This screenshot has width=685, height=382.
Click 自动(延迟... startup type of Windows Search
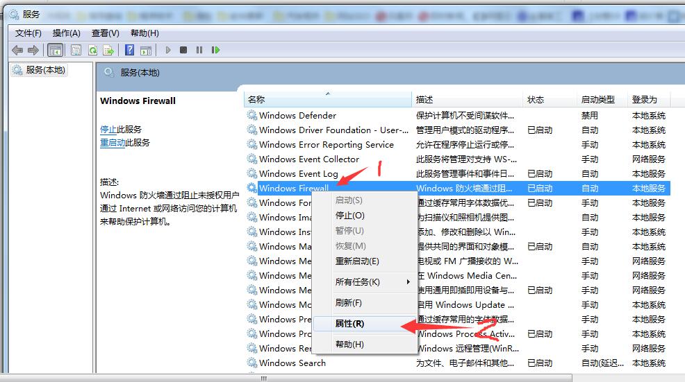coord(602,363)
